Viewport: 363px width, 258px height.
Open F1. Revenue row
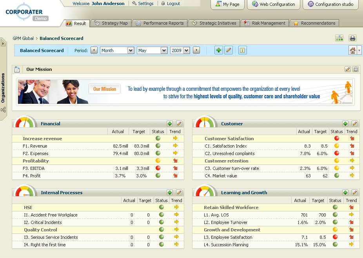98,146
